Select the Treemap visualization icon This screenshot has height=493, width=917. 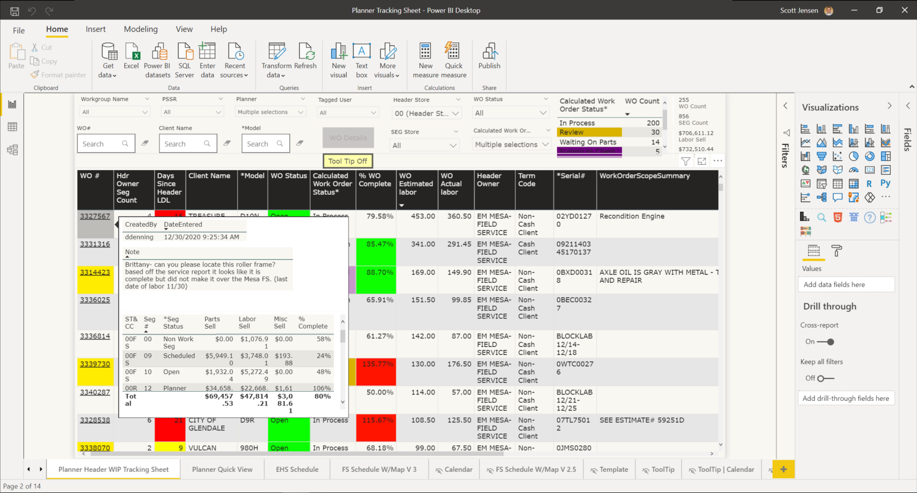coord(885,156)
